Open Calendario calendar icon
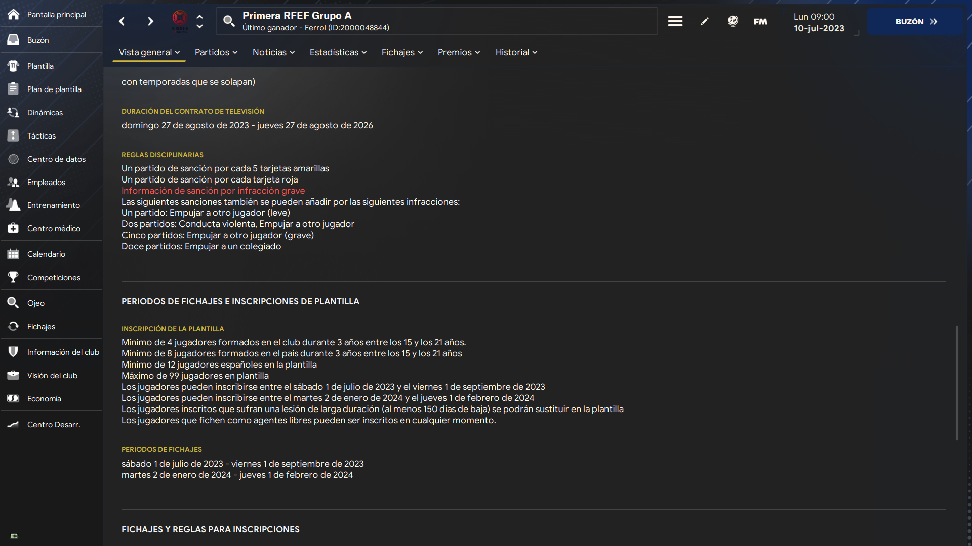972x546 pixels. (14, 254)
